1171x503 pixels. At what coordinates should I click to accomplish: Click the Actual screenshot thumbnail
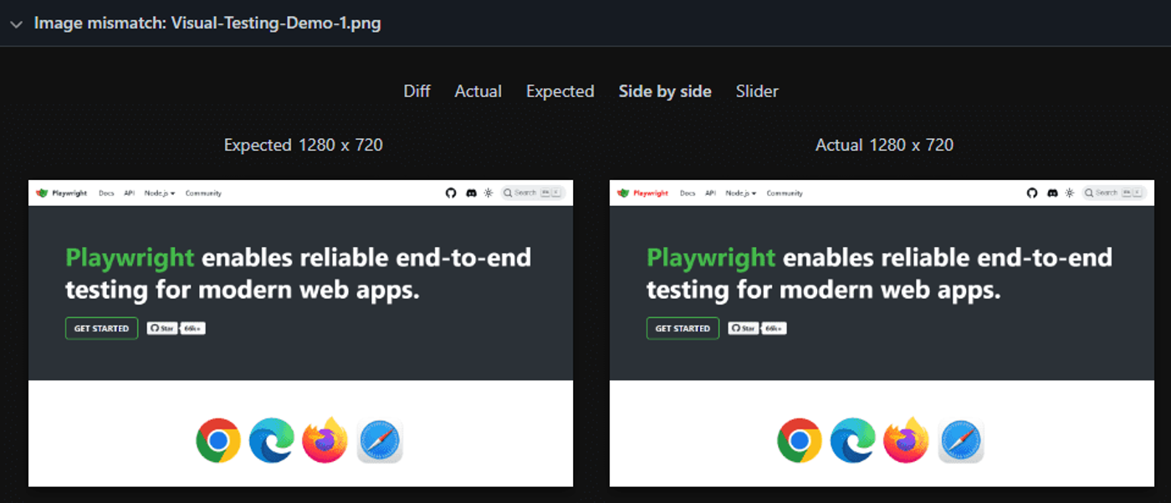(882, 333)
